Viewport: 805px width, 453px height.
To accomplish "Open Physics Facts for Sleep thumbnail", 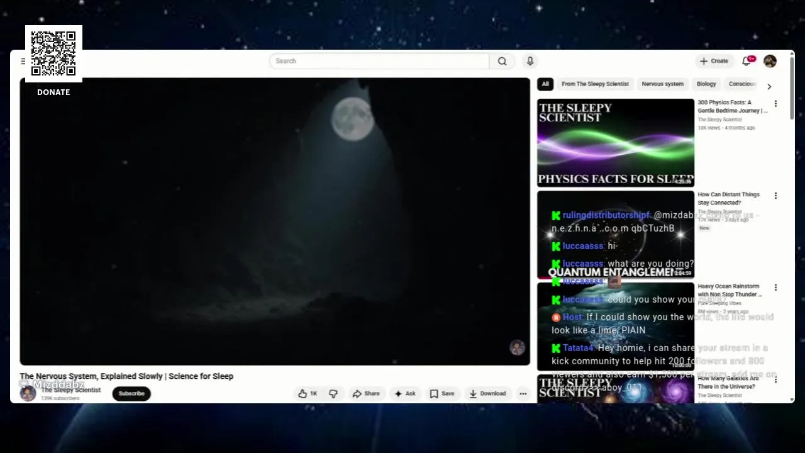I will point(616,143).
